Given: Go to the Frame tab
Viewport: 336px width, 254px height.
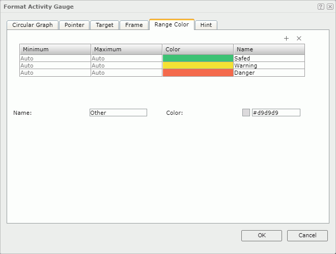Looking at the screenshot, I should pos(134,25).
